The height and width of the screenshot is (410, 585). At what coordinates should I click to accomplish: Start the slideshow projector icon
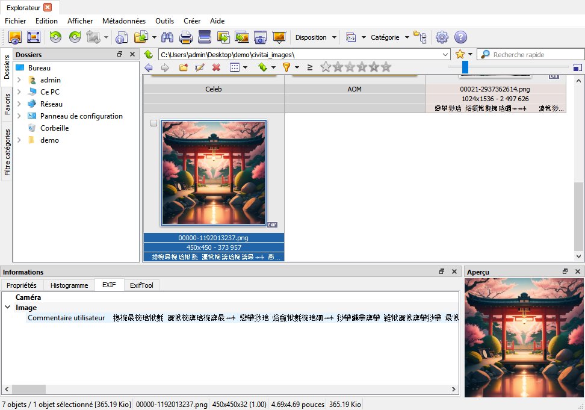click(x=279, y=37)
